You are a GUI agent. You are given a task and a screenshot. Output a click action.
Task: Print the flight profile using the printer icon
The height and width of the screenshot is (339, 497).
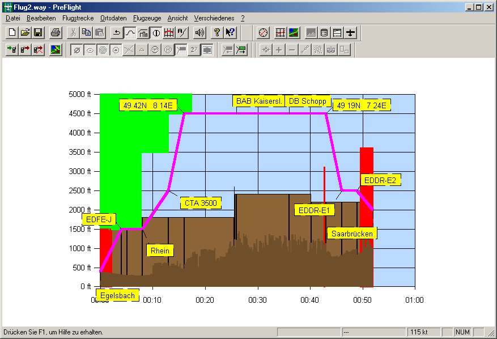(x=55, y=32)
